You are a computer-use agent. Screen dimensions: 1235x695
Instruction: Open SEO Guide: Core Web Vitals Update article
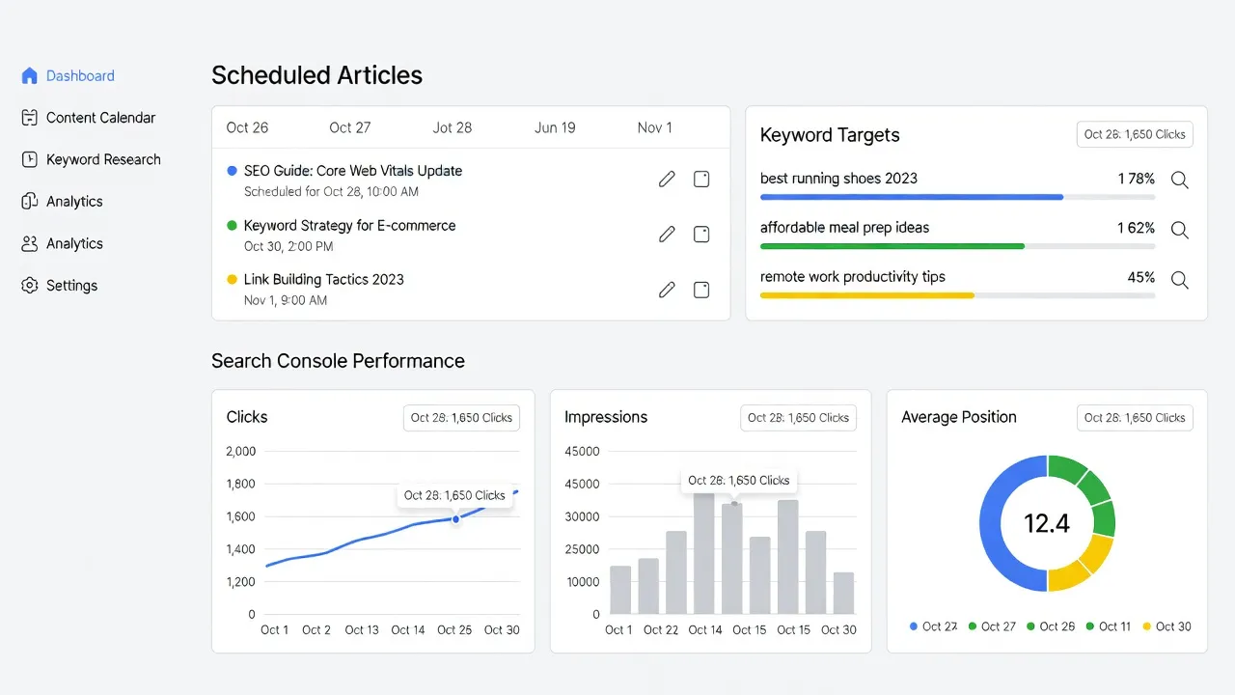point(352,171)
